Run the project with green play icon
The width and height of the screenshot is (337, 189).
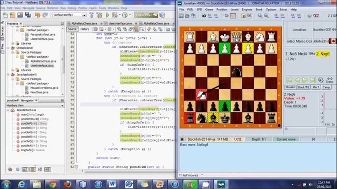107,15
